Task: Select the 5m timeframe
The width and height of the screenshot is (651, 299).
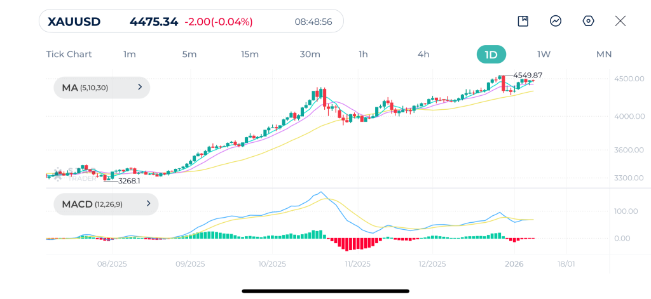Action: 189,55
